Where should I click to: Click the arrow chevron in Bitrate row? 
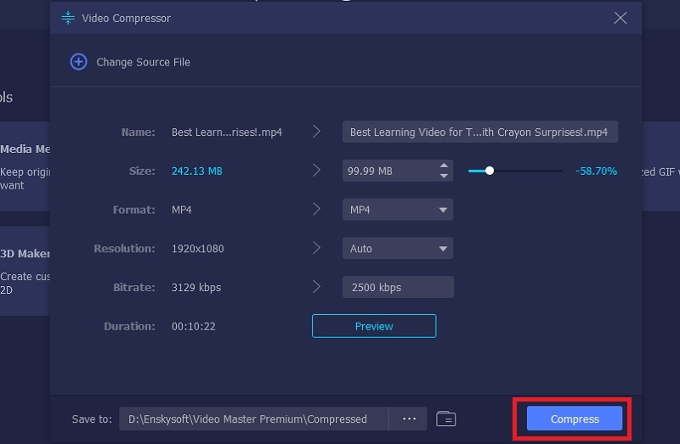tap(316, 287)
